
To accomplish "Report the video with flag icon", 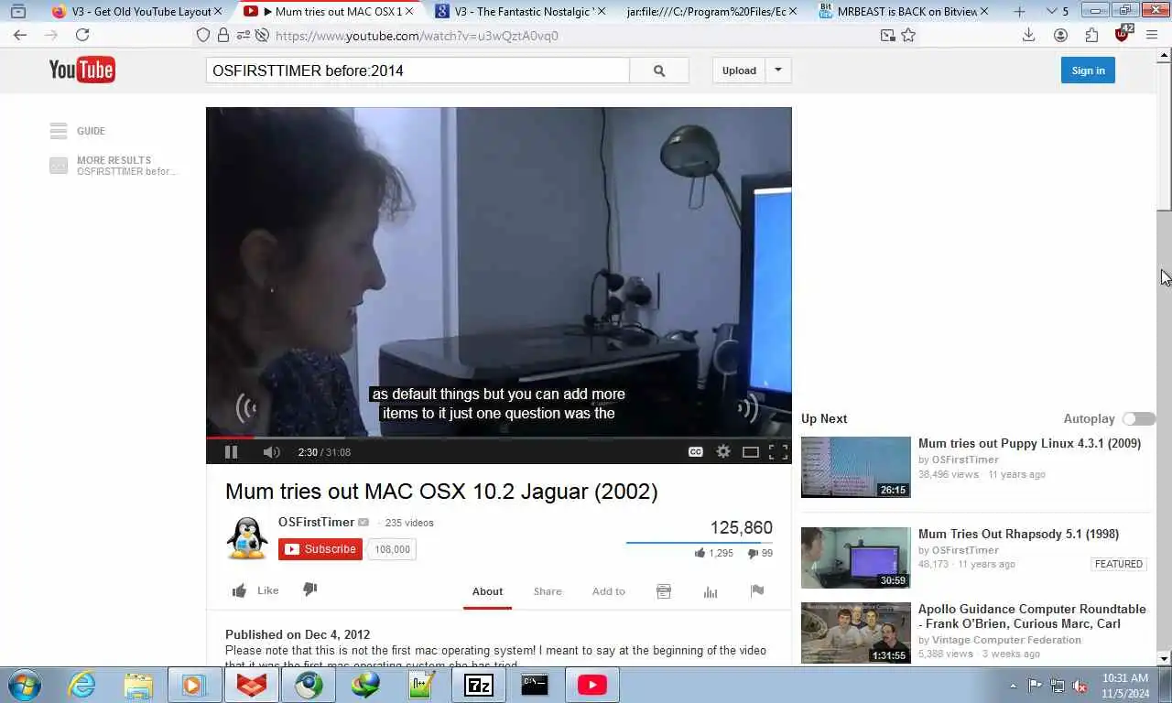I will click(757, 591).
